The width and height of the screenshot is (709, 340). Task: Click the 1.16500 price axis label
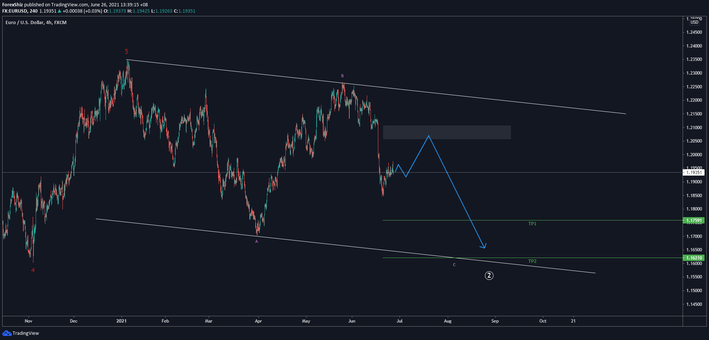[694, 250]
